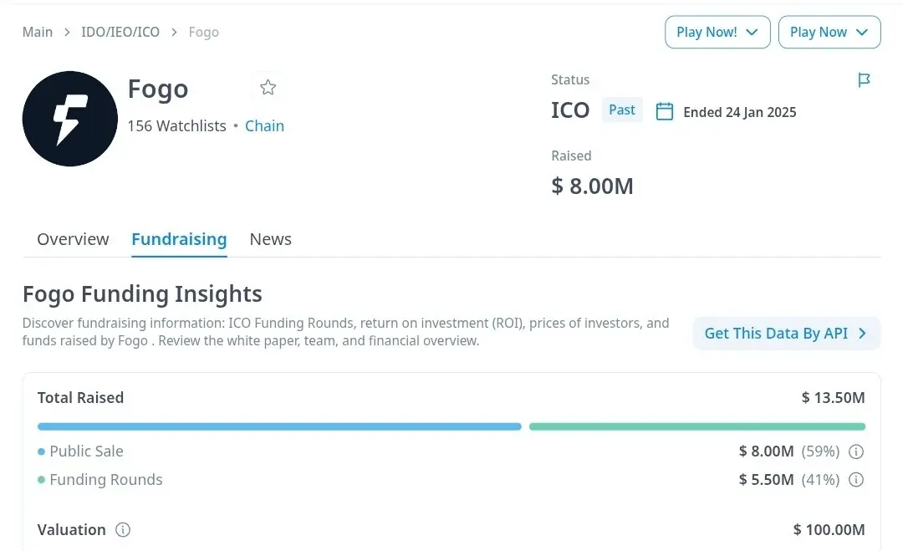Click the blue Public Sale bar segment

pyautogui.click(x=279, y=426)
